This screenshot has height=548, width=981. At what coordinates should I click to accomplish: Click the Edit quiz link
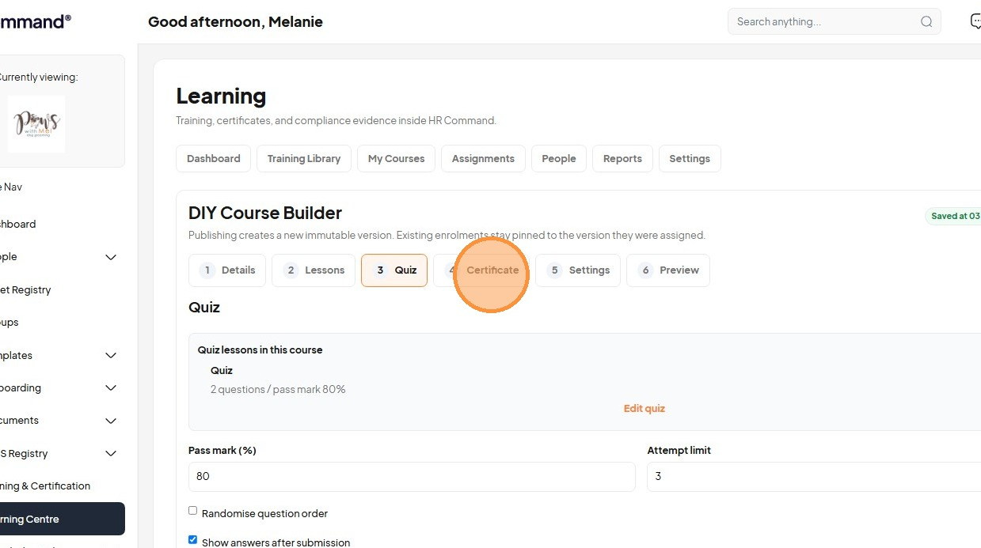pyautogui.click(x=644, y=409)
